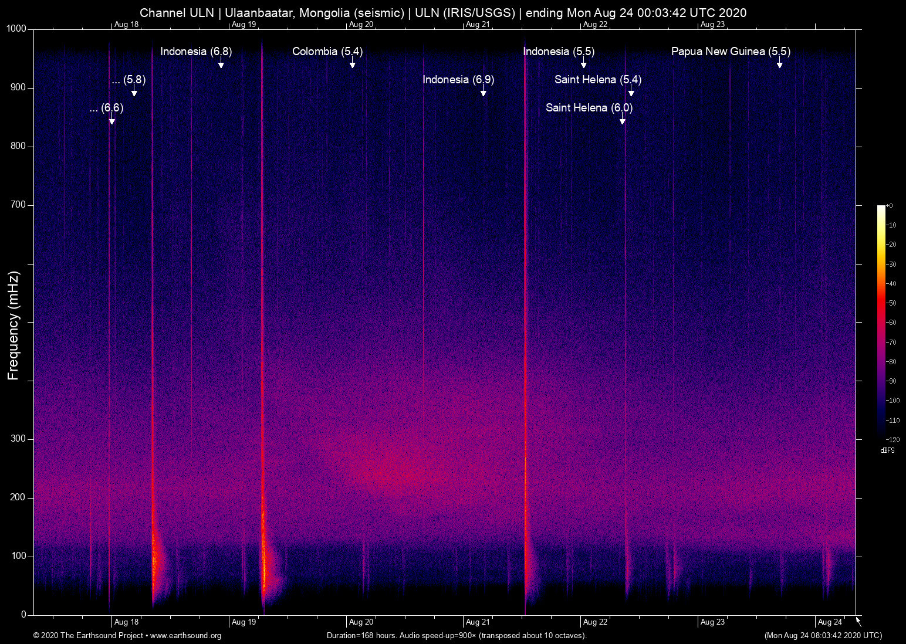Click the "-30" value on the color scale
This screenshot has height=644, width=906.
click(x=891, y=265)
